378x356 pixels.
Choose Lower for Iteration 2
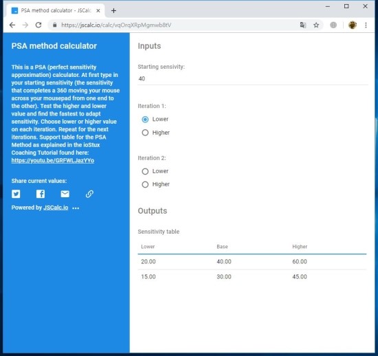tap(145, 171)
